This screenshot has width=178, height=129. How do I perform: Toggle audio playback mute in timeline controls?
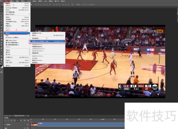(x=18, y=120)
